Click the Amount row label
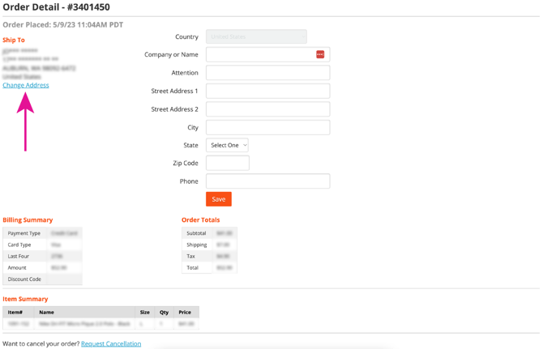 pyautogui.click(x=17, y=267)
